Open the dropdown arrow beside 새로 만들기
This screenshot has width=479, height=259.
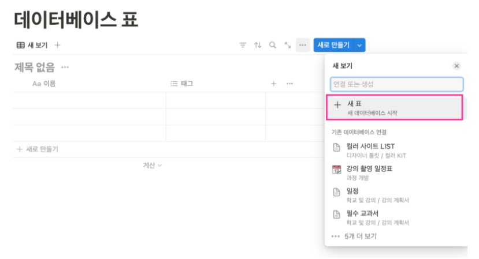click(359, 45)
